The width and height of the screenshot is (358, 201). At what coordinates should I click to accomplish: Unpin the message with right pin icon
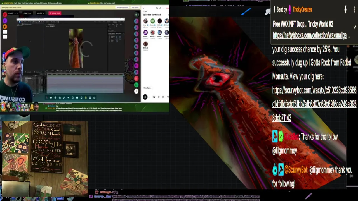(x=345, y=9)
